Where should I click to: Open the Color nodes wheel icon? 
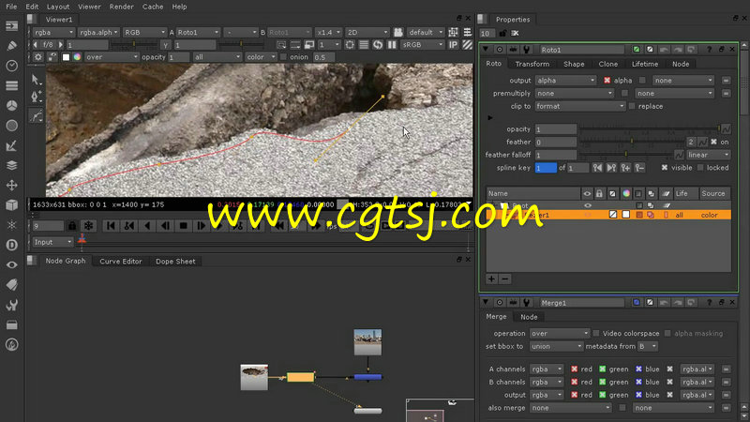(11, 105)
